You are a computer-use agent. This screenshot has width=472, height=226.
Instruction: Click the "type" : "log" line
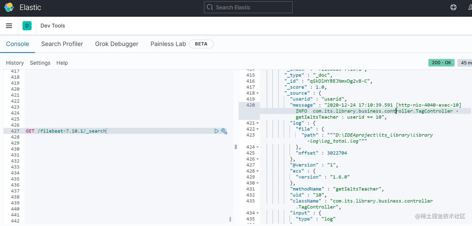[x=316, y=219]
